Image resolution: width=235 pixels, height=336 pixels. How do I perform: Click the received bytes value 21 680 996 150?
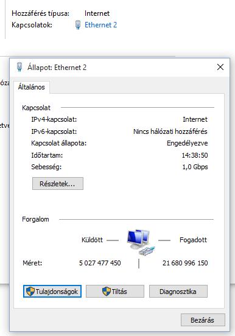click(185, 263)
